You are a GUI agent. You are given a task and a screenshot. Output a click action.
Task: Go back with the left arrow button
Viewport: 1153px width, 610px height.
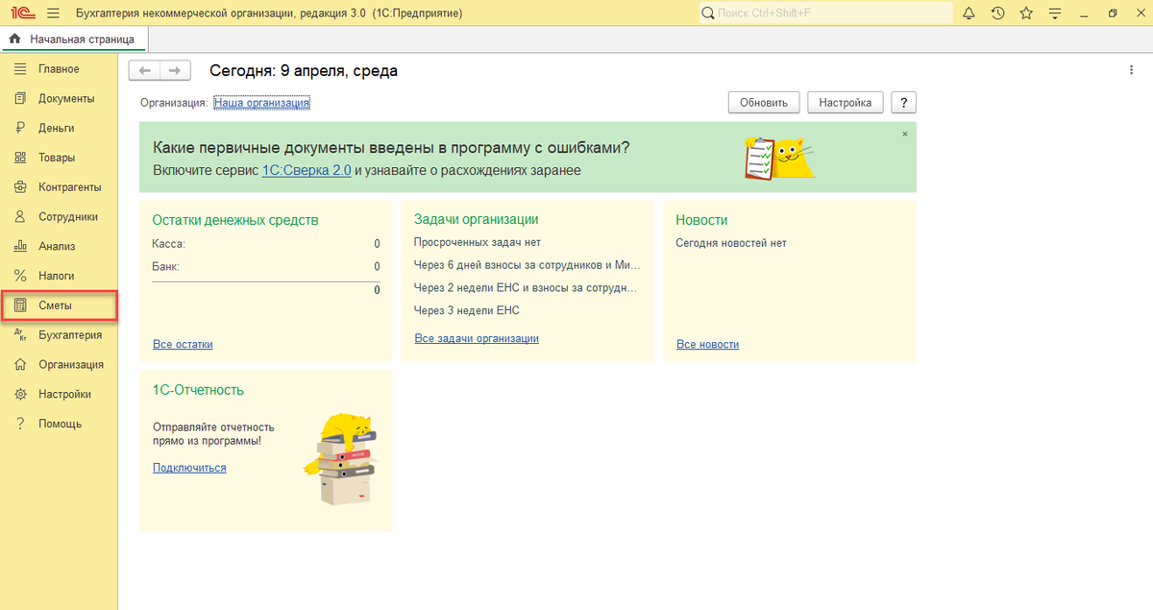(x=144, y=70)
